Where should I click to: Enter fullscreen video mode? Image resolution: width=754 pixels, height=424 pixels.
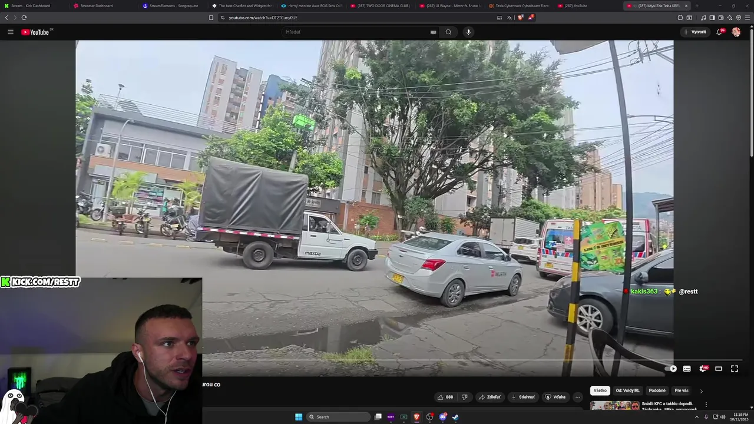pos(735,369)
